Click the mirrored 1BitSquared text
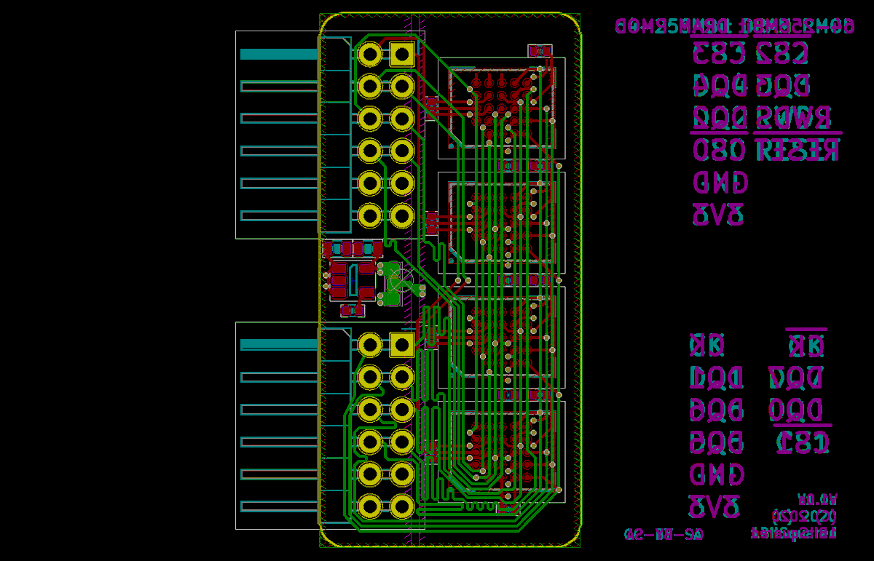The width and height of the screenshot is (874, 561). [793, 533]
